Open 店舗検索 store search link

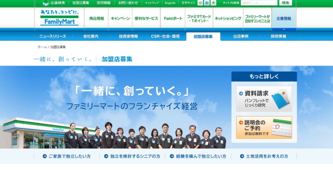pos(58,3)
